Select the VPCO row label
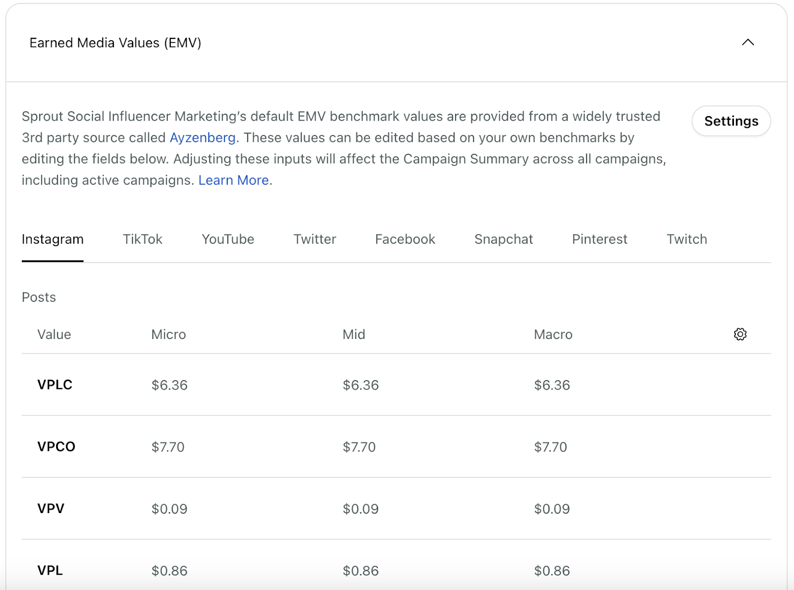Screen dimensions: 794x590 [x=56, y=447]
